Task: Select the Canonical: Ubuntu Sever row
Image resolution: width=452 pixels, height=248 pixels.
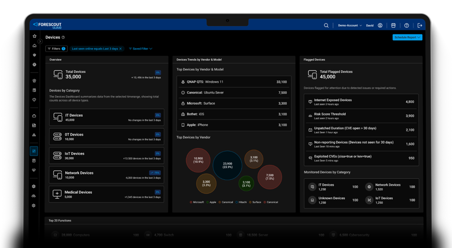Action: (234, 92)
